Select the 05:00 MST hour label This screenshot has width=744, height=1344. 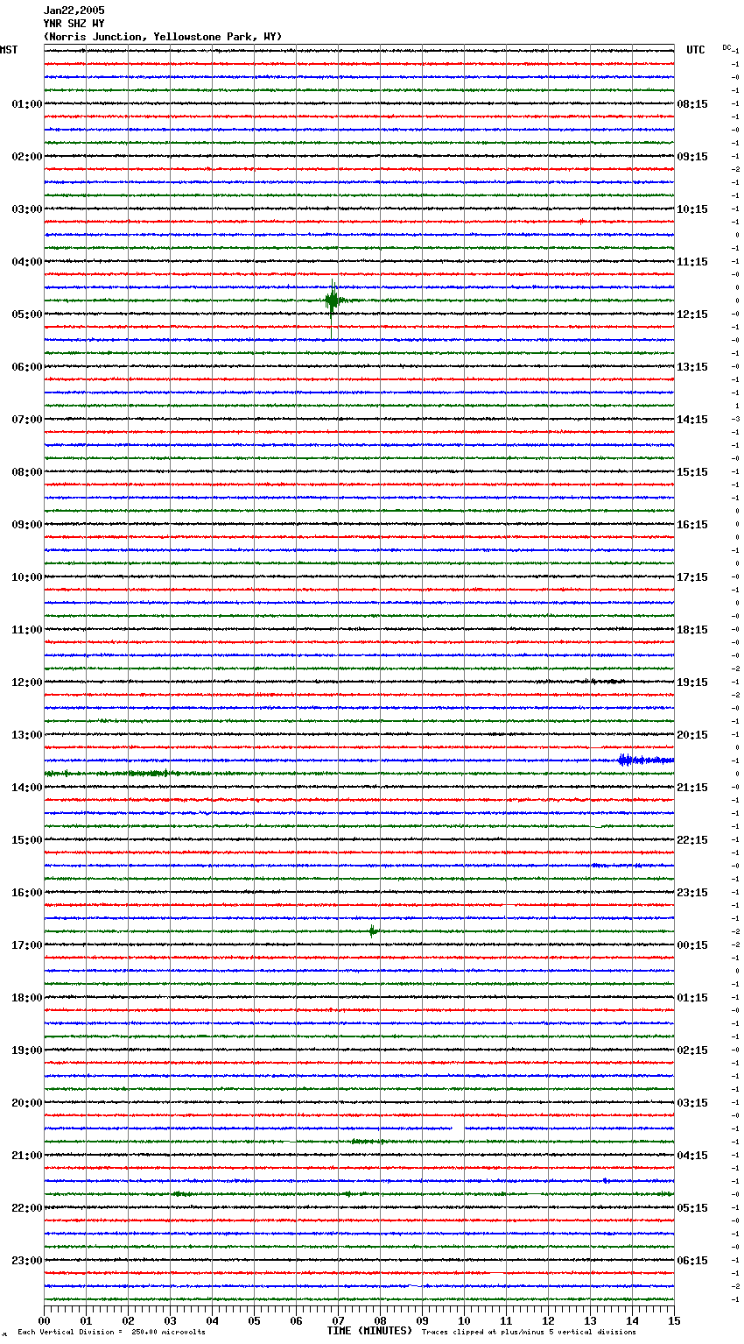27,315
